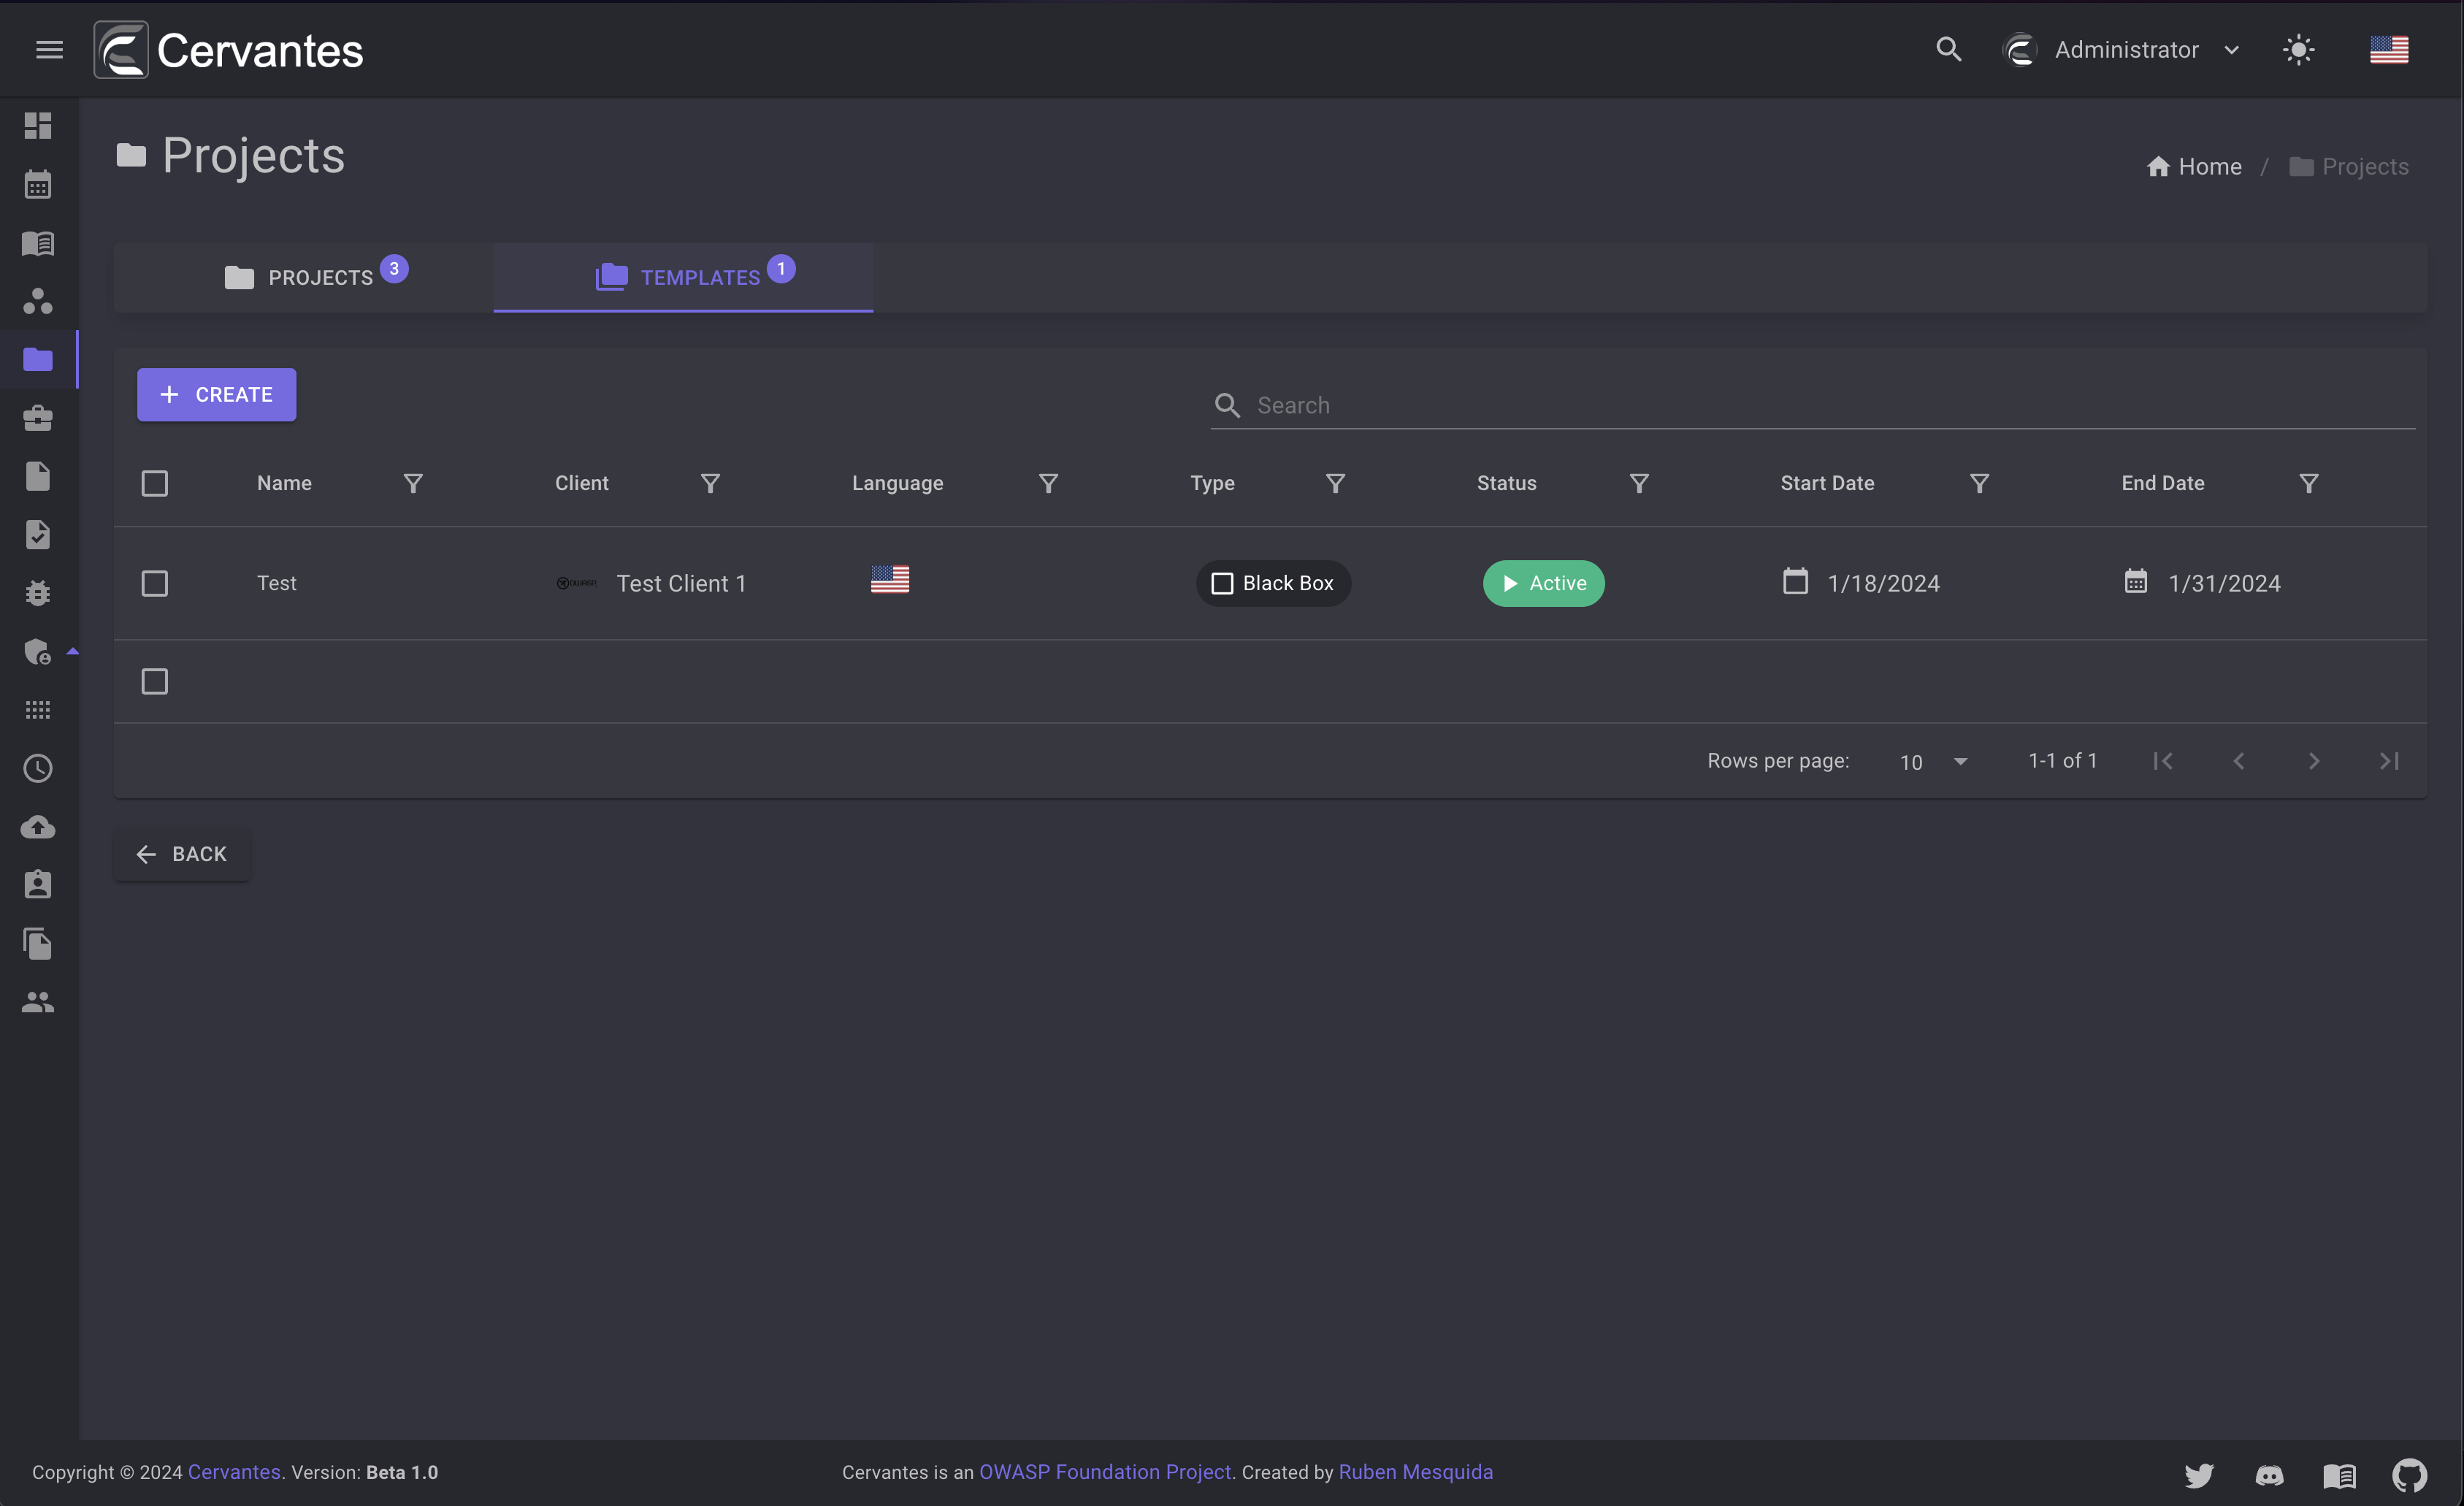This screenshot has width=2464, height=1506.
Task: Open Tasks checklist icon in sidebar
Action: [x=38, y=535]
